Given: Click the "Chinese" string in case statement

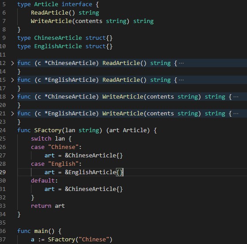Looking at the screenshot, I should [x=63, y=147].
